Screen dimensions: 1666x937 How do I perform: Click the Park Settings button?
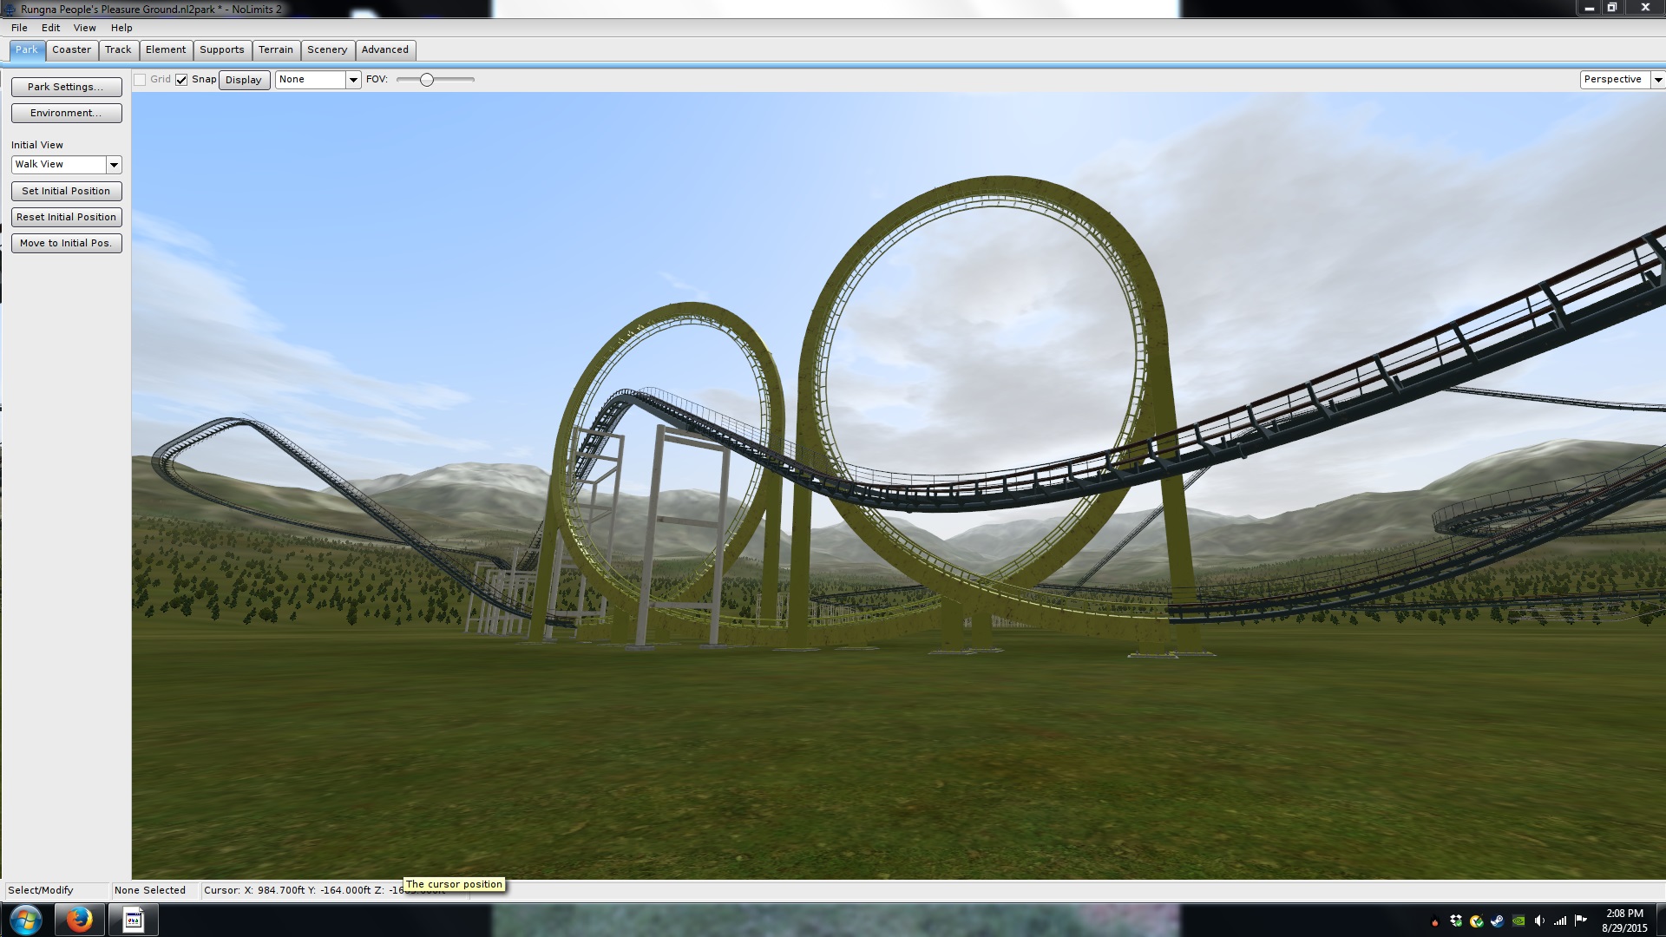click(66, 87)
